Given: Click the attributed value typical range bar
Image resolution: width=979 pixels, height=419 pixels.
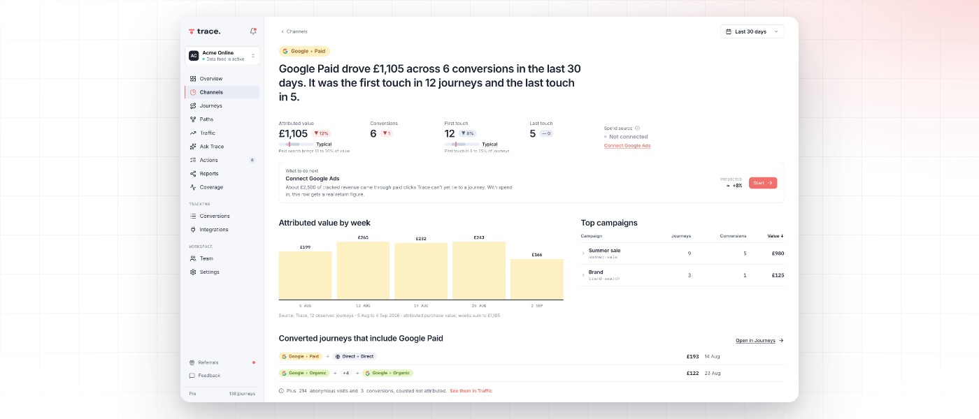Looking at the screenshot, I should pos(296,145).
